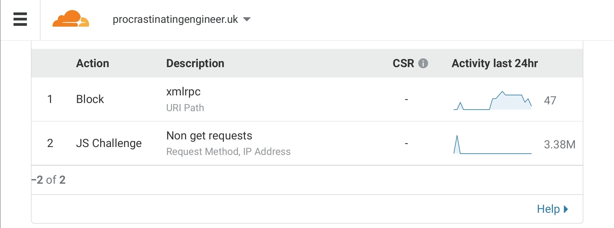Click the JS Challenge action label
Screen dimensions: 614x228
[x=109, y=143]
